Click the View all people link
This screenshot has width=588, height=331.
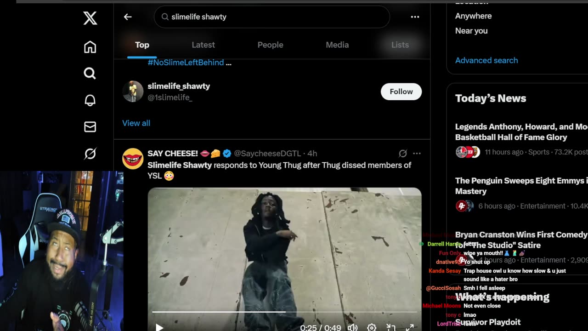[136, 123]
